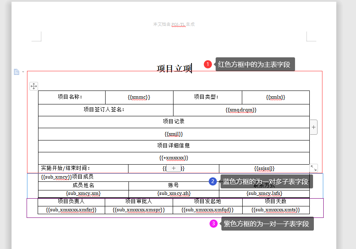Viewport: 356px width, 249px height.
Task: Click the document page icon in left margin
Action: click(x=16, y=72)
